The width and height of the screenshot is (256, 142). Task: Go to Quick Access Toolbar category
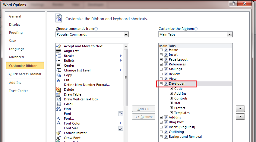click(x=25, y=74)
